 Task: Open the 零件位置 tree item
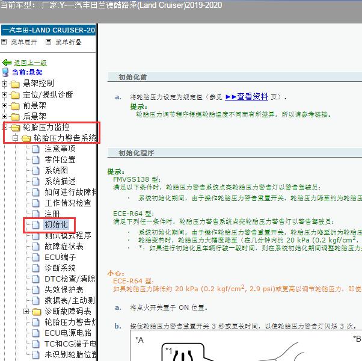(x=60, y=160)
